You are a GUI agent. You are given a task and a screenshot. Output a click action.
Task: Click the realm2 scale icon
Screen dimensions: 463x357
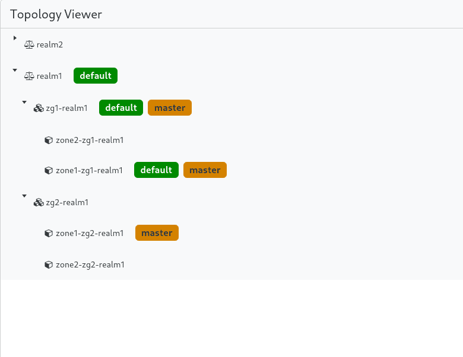29,44
